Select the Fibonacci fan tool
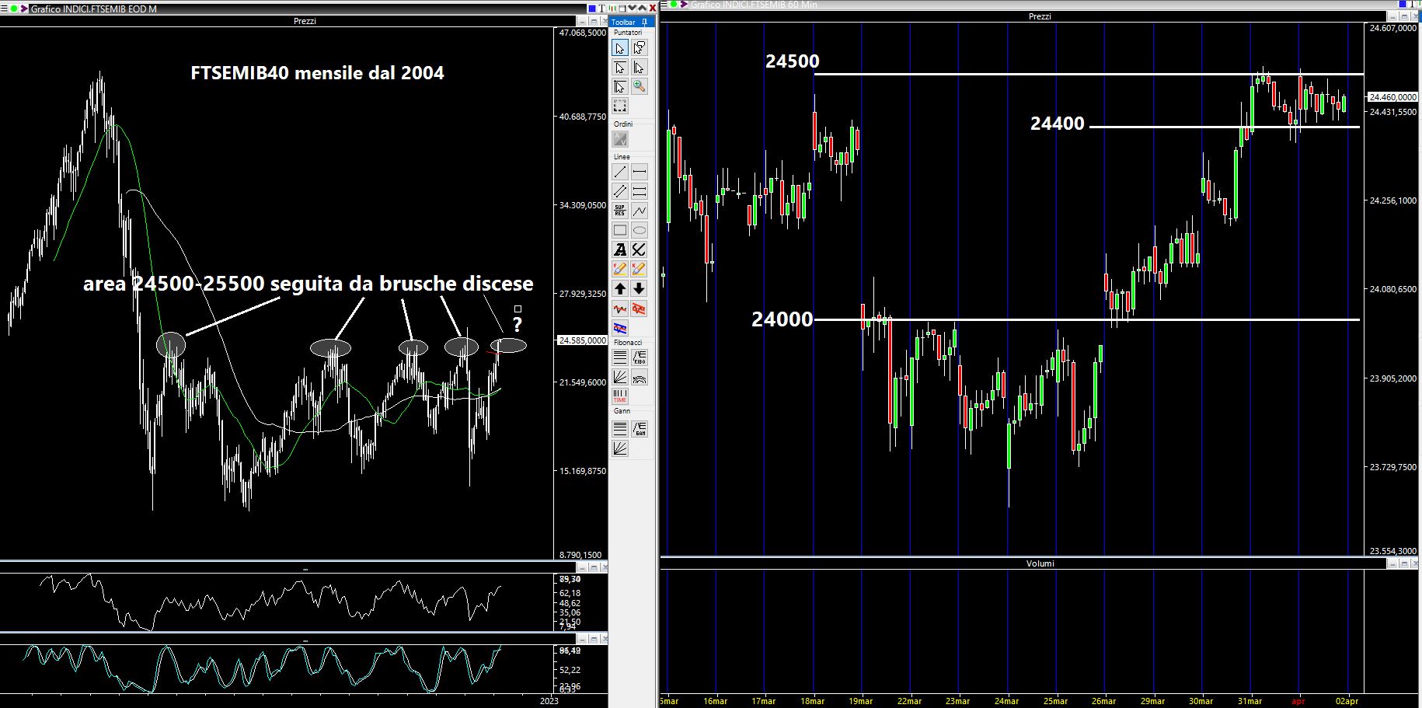This screenshot has height=708, width=1422. pyautogui.click(x=619, y=378)
